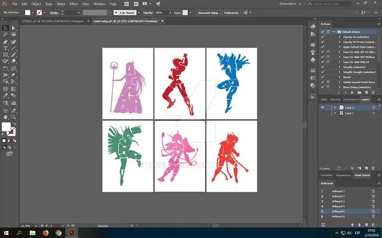Toggle checkmark for Save For Web PNG 24
Viewport: 382px width, 238px height.
[322, 62]
